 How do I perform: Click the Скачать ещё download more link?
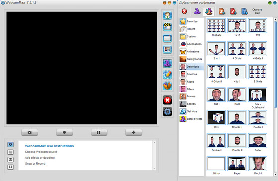pos(257,11)
